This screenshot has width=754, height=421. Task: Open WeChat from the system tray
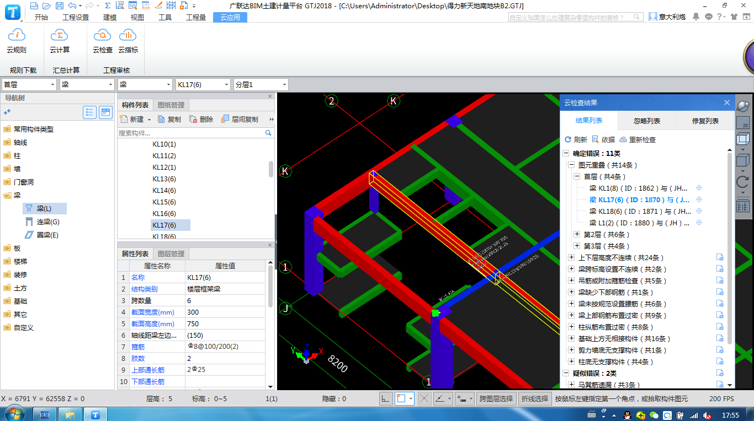tap(654, 414)
